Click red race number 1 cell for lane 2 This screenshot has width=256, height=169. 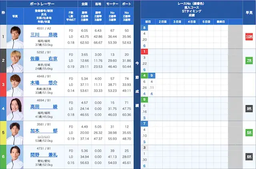(x=144, y=51)
